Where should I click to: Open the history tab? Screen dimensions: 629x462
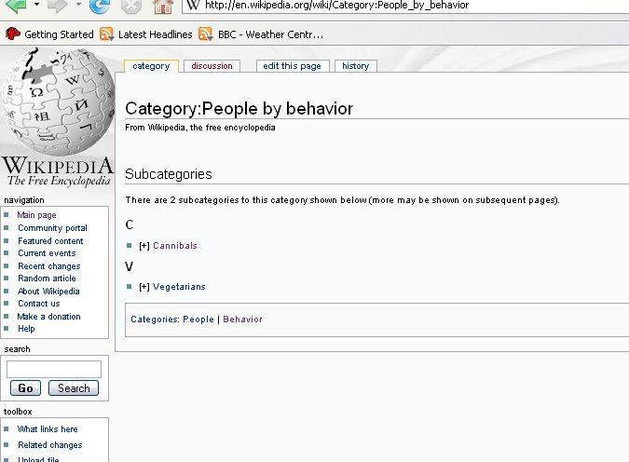tap(355, 66)
